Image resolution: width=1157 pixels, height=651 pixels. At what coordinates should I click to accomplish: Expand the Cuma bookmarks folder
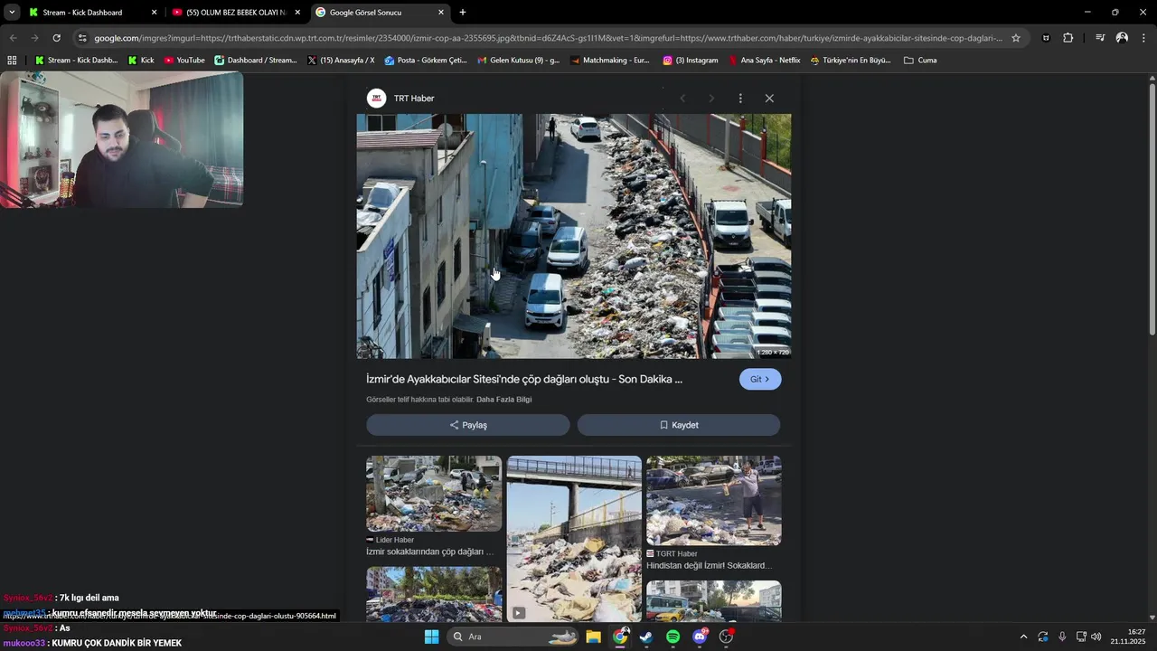920,61
